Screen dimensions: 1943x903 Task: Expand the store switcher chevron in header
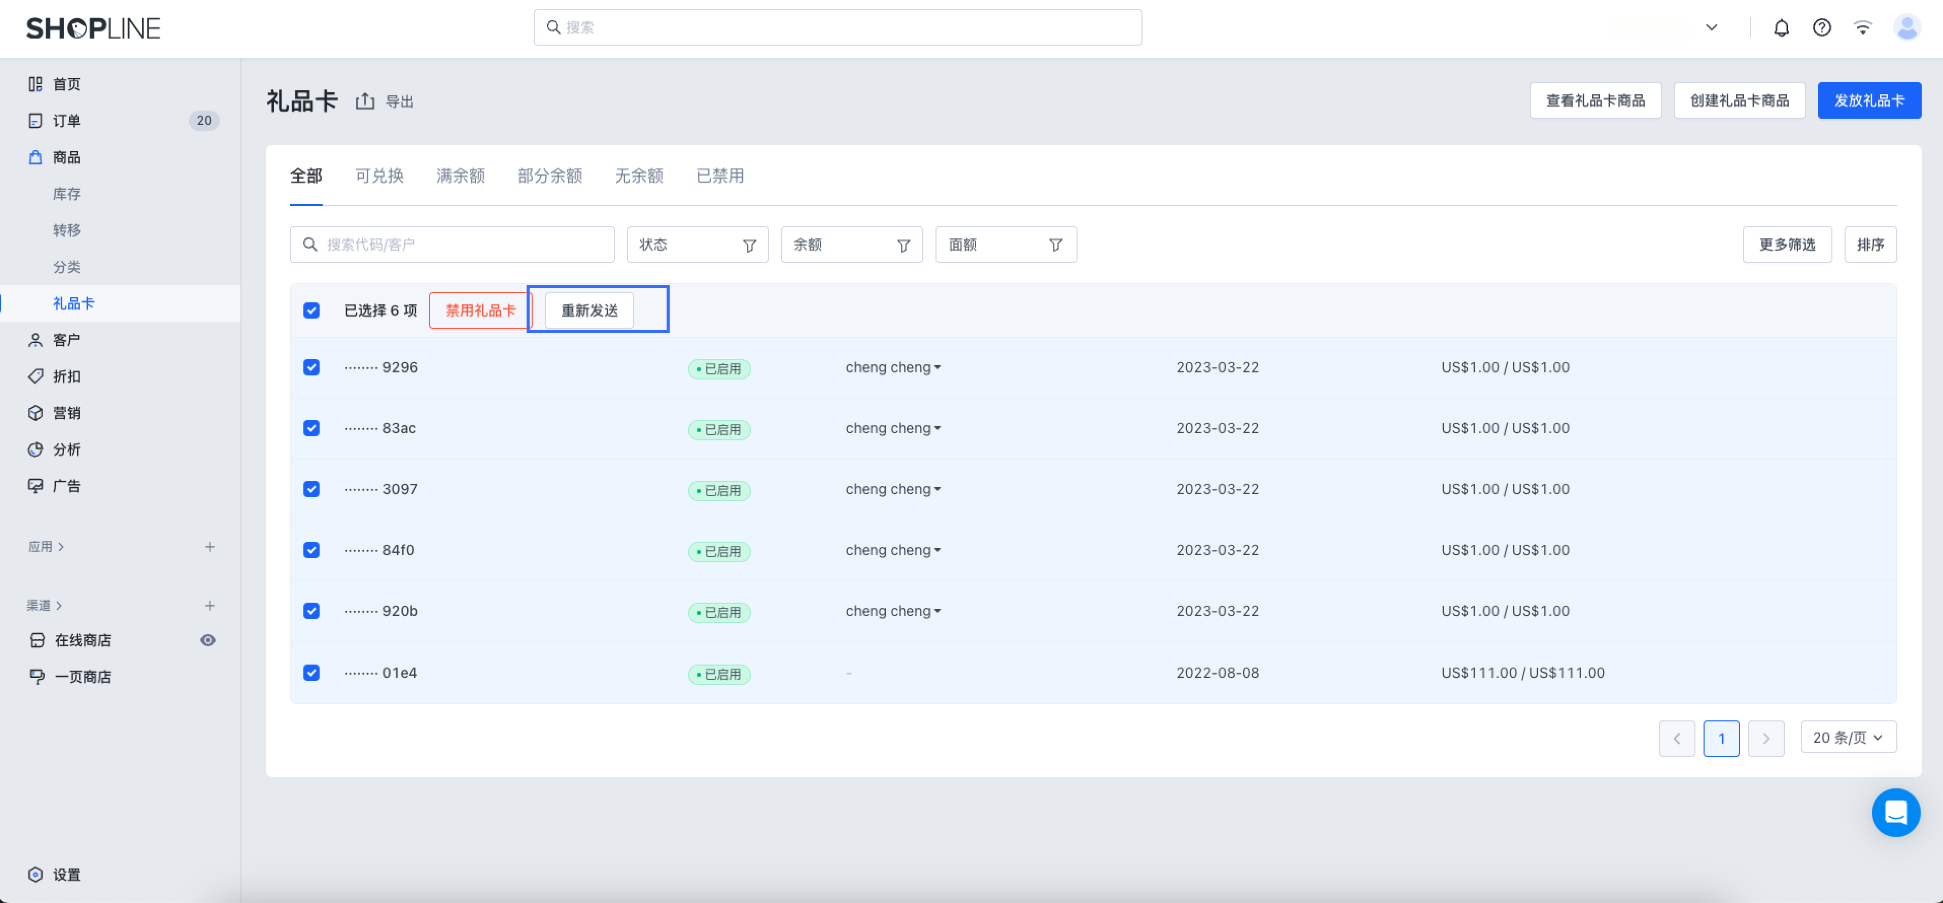pyautogui.click(x=1712, y=28)
